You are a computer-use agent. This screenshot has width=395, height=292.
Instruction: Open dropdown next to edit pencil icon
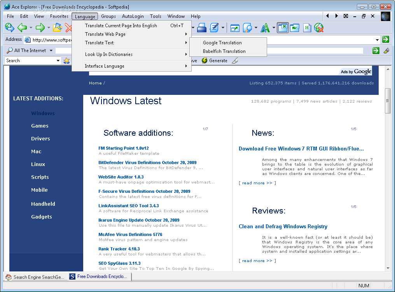point(223,28)
